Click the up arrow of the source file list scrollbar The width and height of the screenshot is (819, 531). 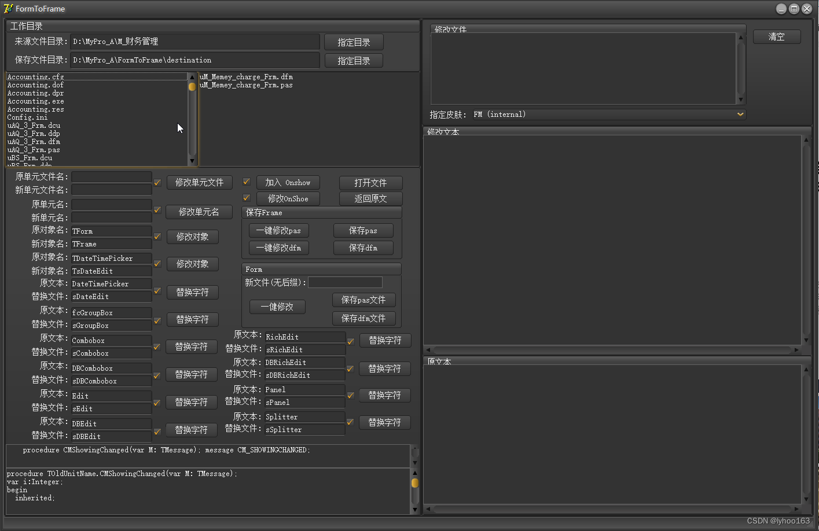coord(192,77)
